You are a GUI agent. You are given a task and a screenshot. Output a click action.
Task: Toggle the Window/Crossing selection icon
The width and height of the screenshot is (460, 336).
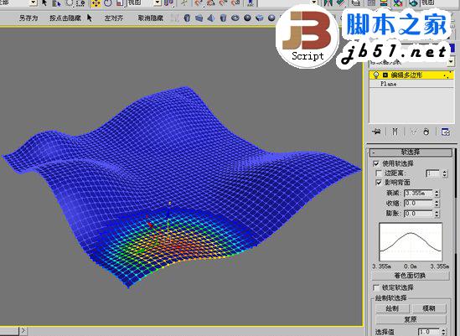[80, 3]
